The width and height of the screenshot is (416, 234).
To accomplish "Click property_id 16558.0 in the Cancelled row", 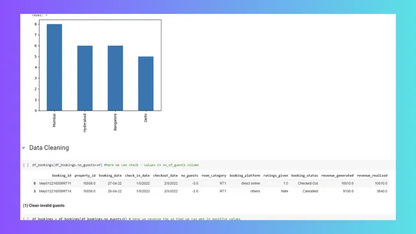I will click(x=89, y=191).
